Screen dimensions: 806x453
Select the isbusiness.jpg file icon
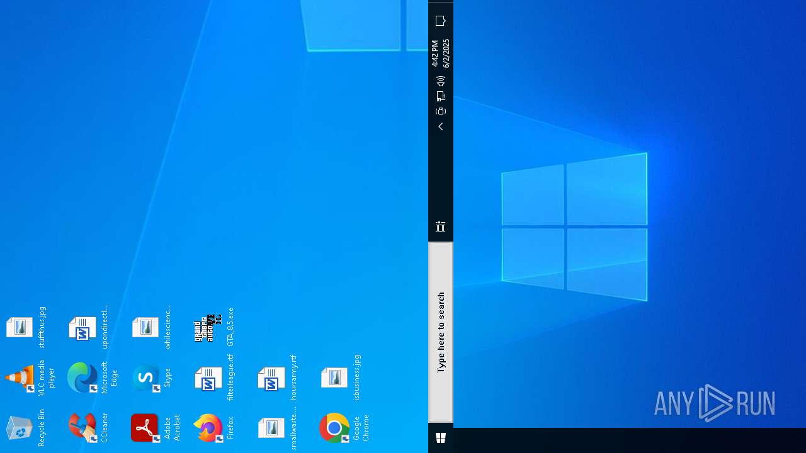pyautogui.click(x=334, y=378)
